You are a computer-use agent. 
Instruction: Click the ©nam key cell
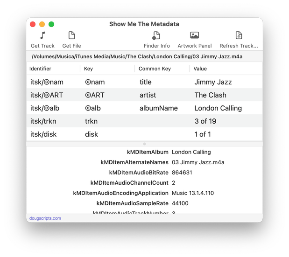tap(95, 82)
